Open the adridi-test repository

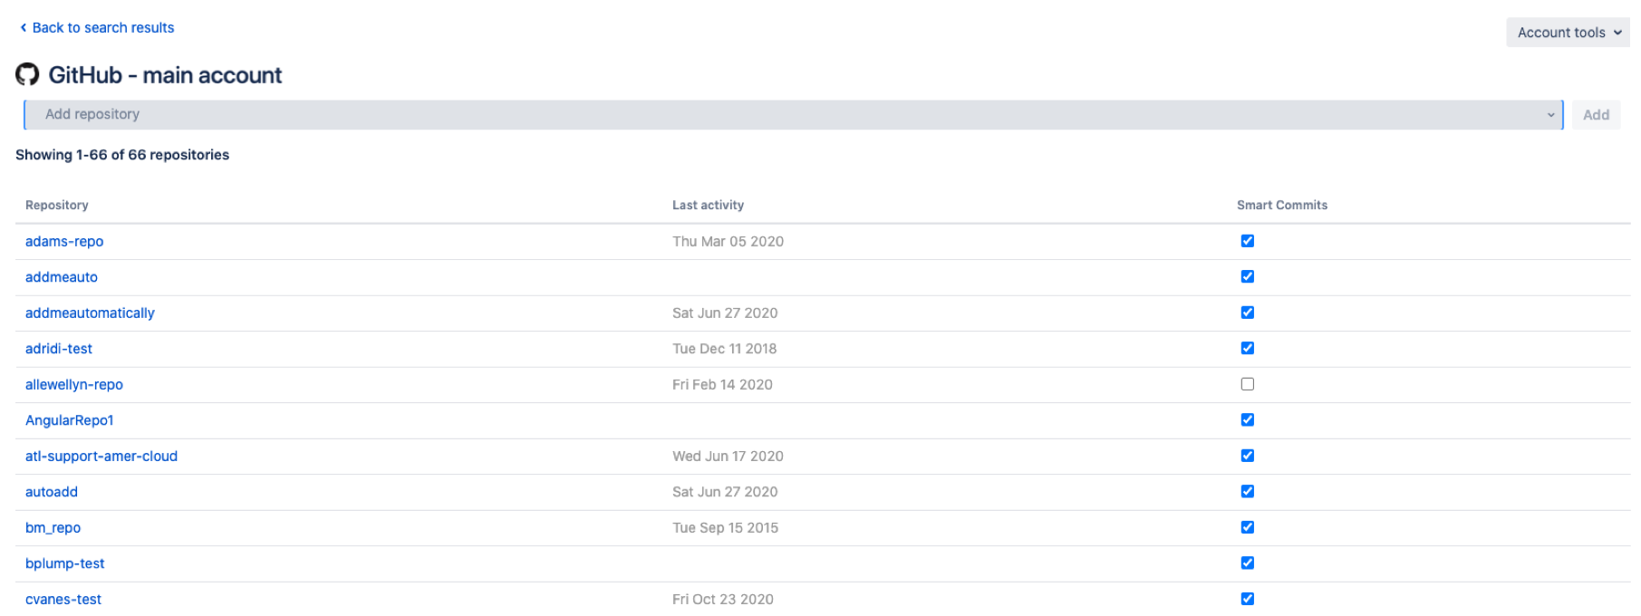59,349
